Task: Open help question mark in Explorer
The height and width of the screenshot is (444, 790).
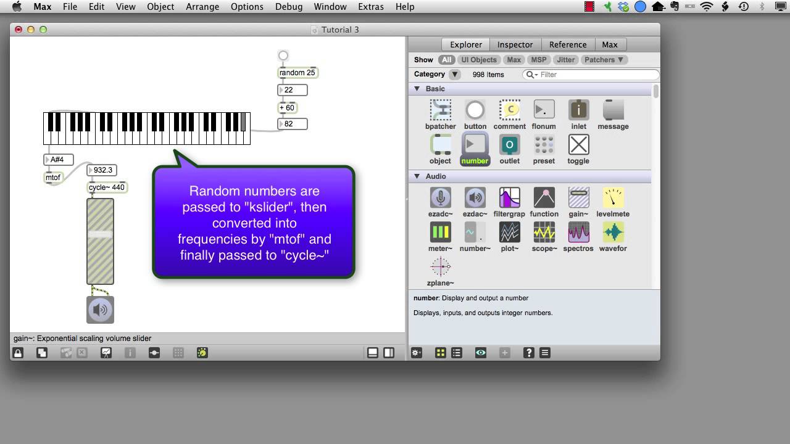Action: (529, 353)
